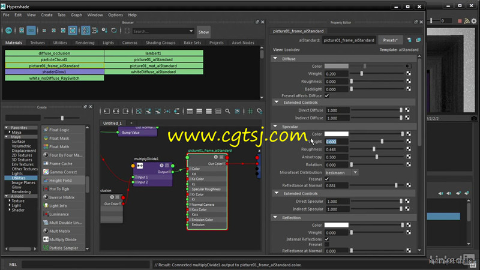480x270 pixels.
Task: Collapse Diffuse Extended Controls section
Action: (277, 102)
